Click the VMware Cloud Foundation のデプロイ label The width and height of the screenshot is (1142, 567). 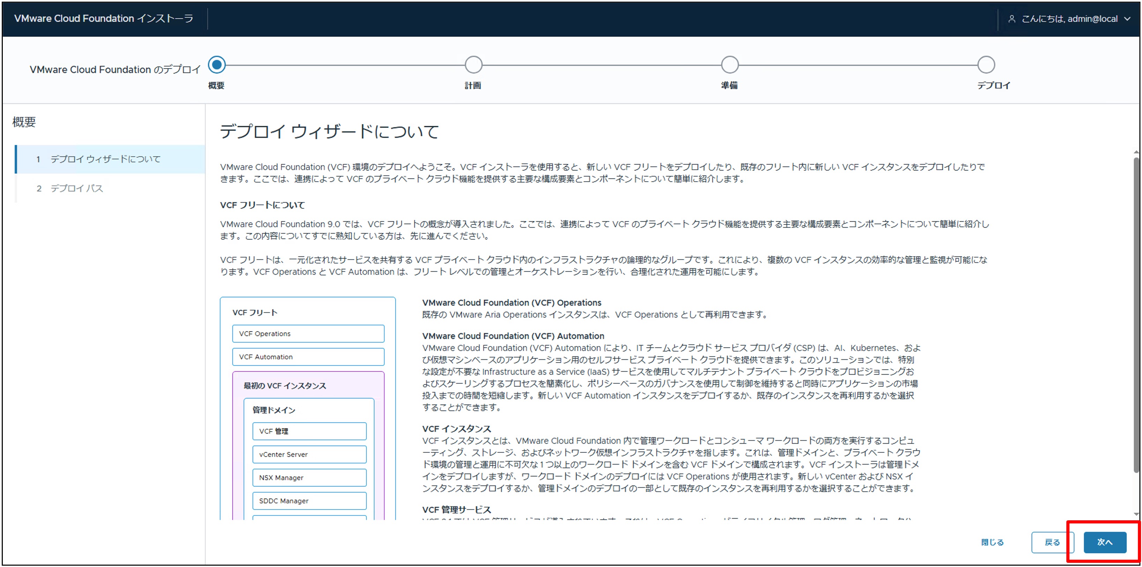pos(115,69)
